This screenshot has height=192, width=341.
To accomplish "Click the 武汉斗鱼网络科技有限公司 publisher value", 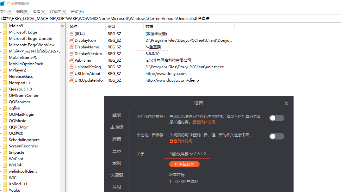I will pos(168,60).
